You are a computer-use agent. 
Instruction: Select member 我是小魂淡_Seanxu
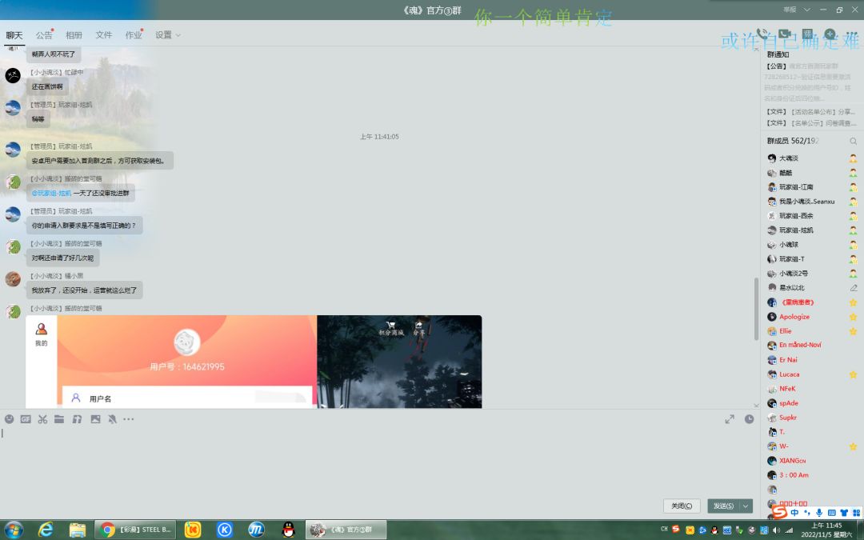[x=812, y=202]
